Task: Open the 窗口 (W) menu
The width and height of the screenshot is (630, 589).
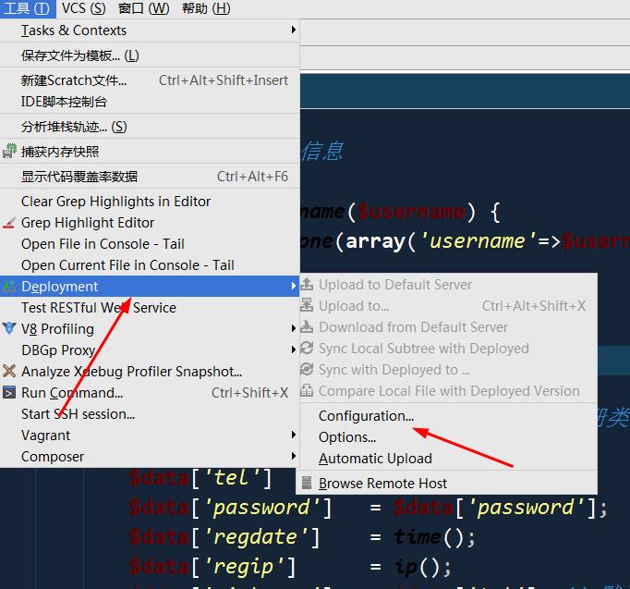Action: point(144,8)
